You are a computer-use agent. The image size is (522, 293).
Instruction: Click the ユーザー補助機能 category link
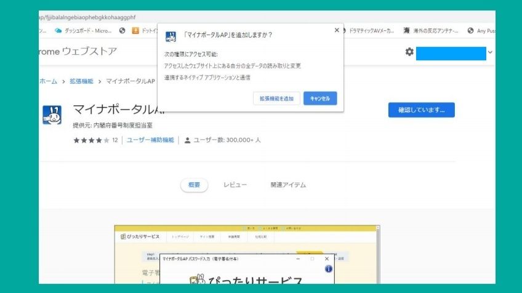150,140
